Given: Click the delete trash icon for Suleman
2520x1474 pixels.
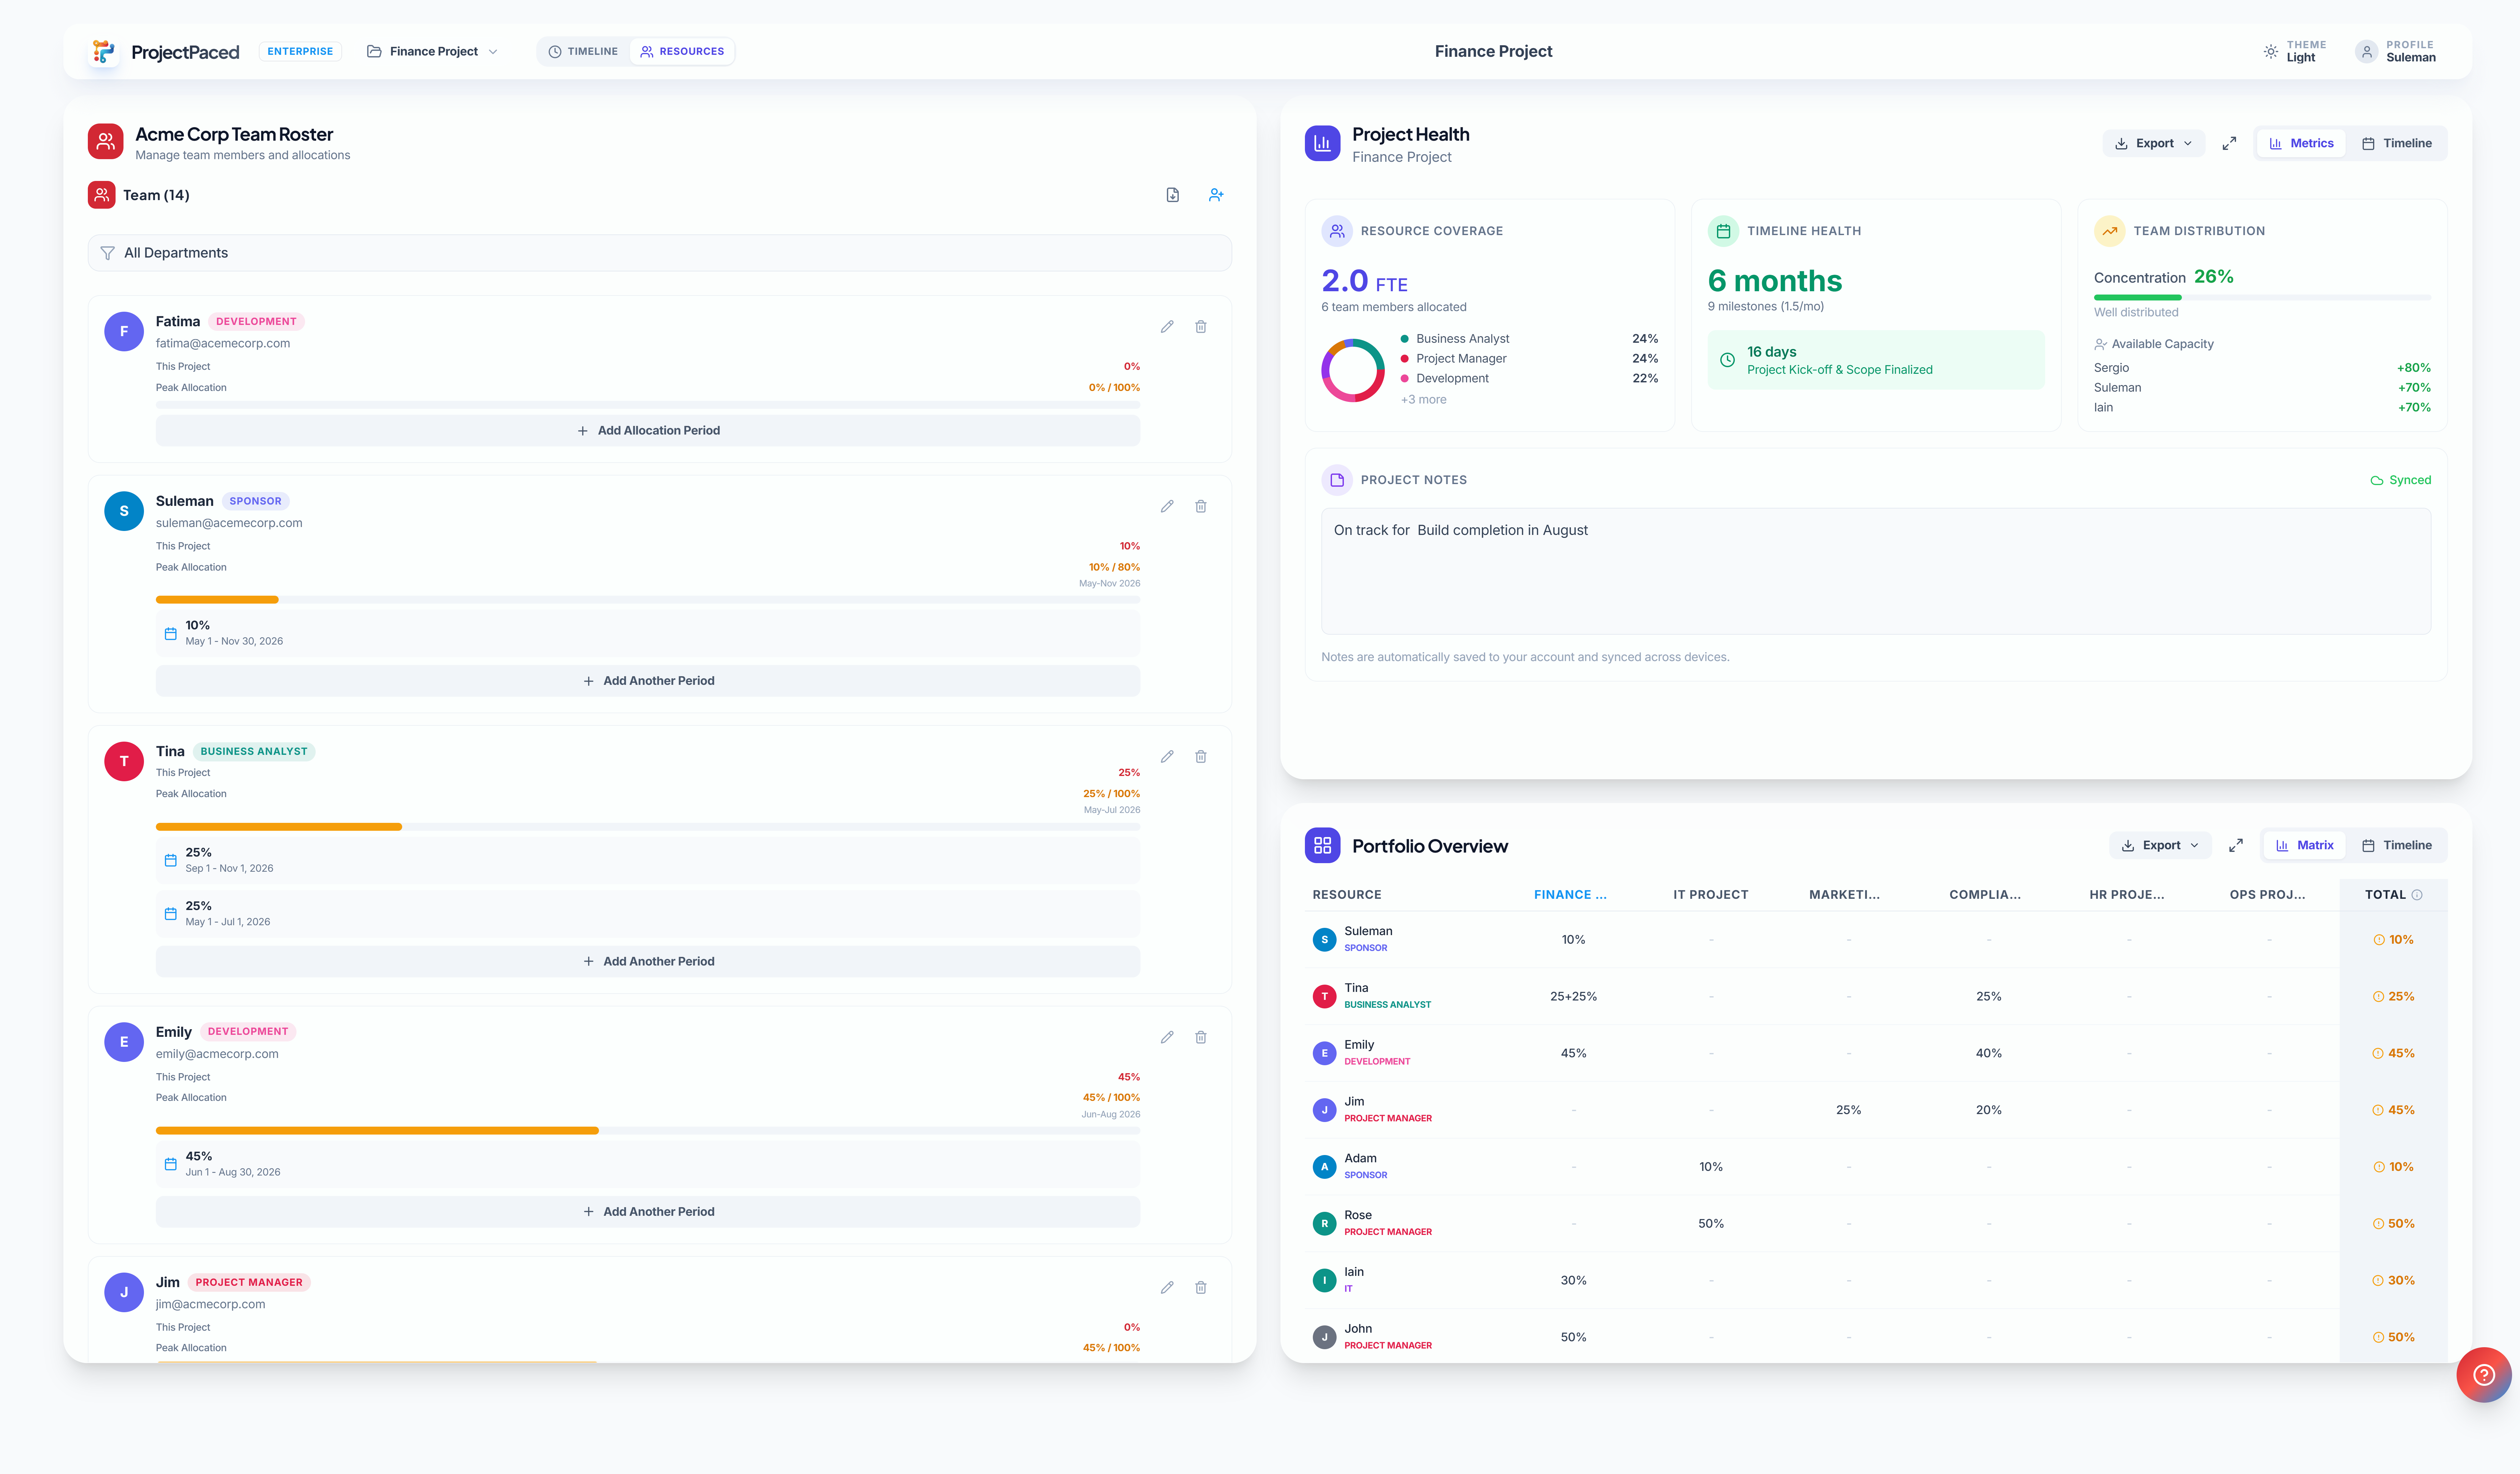Looking at the screenshot, I should pos(1201,506).
